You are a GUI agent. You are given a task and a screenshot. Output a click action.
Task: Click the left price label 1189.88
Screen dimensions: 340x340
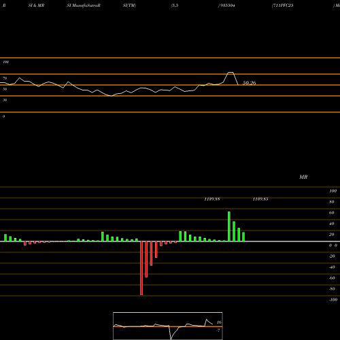(212, 199)
